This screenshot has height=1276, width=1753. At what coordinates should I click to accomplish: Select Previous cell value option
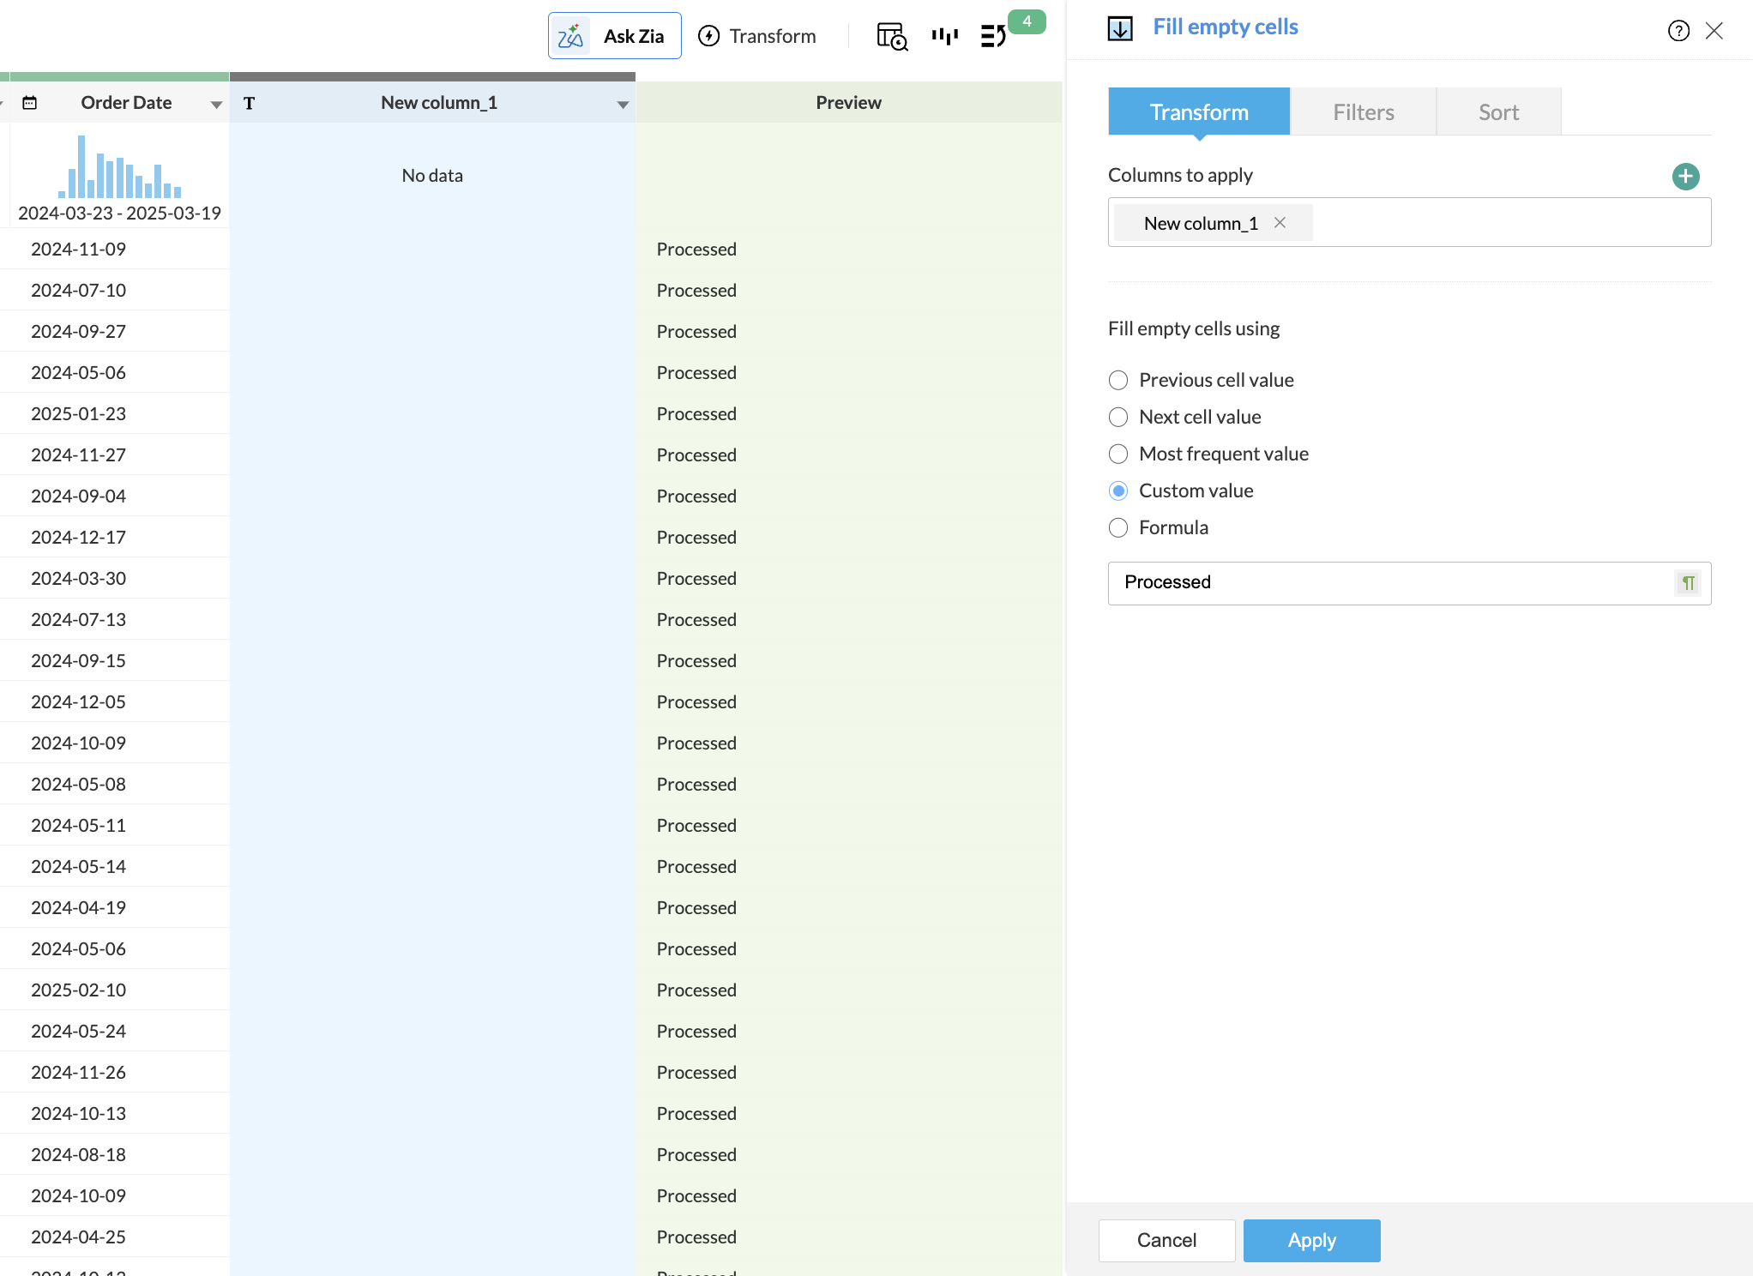pyautogui.click(x=1118, y=380)
